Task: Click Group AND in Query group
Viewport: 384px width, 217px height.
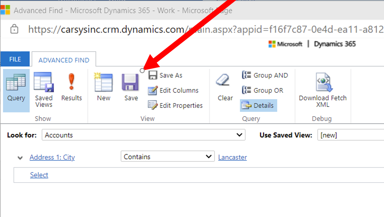Action: [x=265, y=75]
